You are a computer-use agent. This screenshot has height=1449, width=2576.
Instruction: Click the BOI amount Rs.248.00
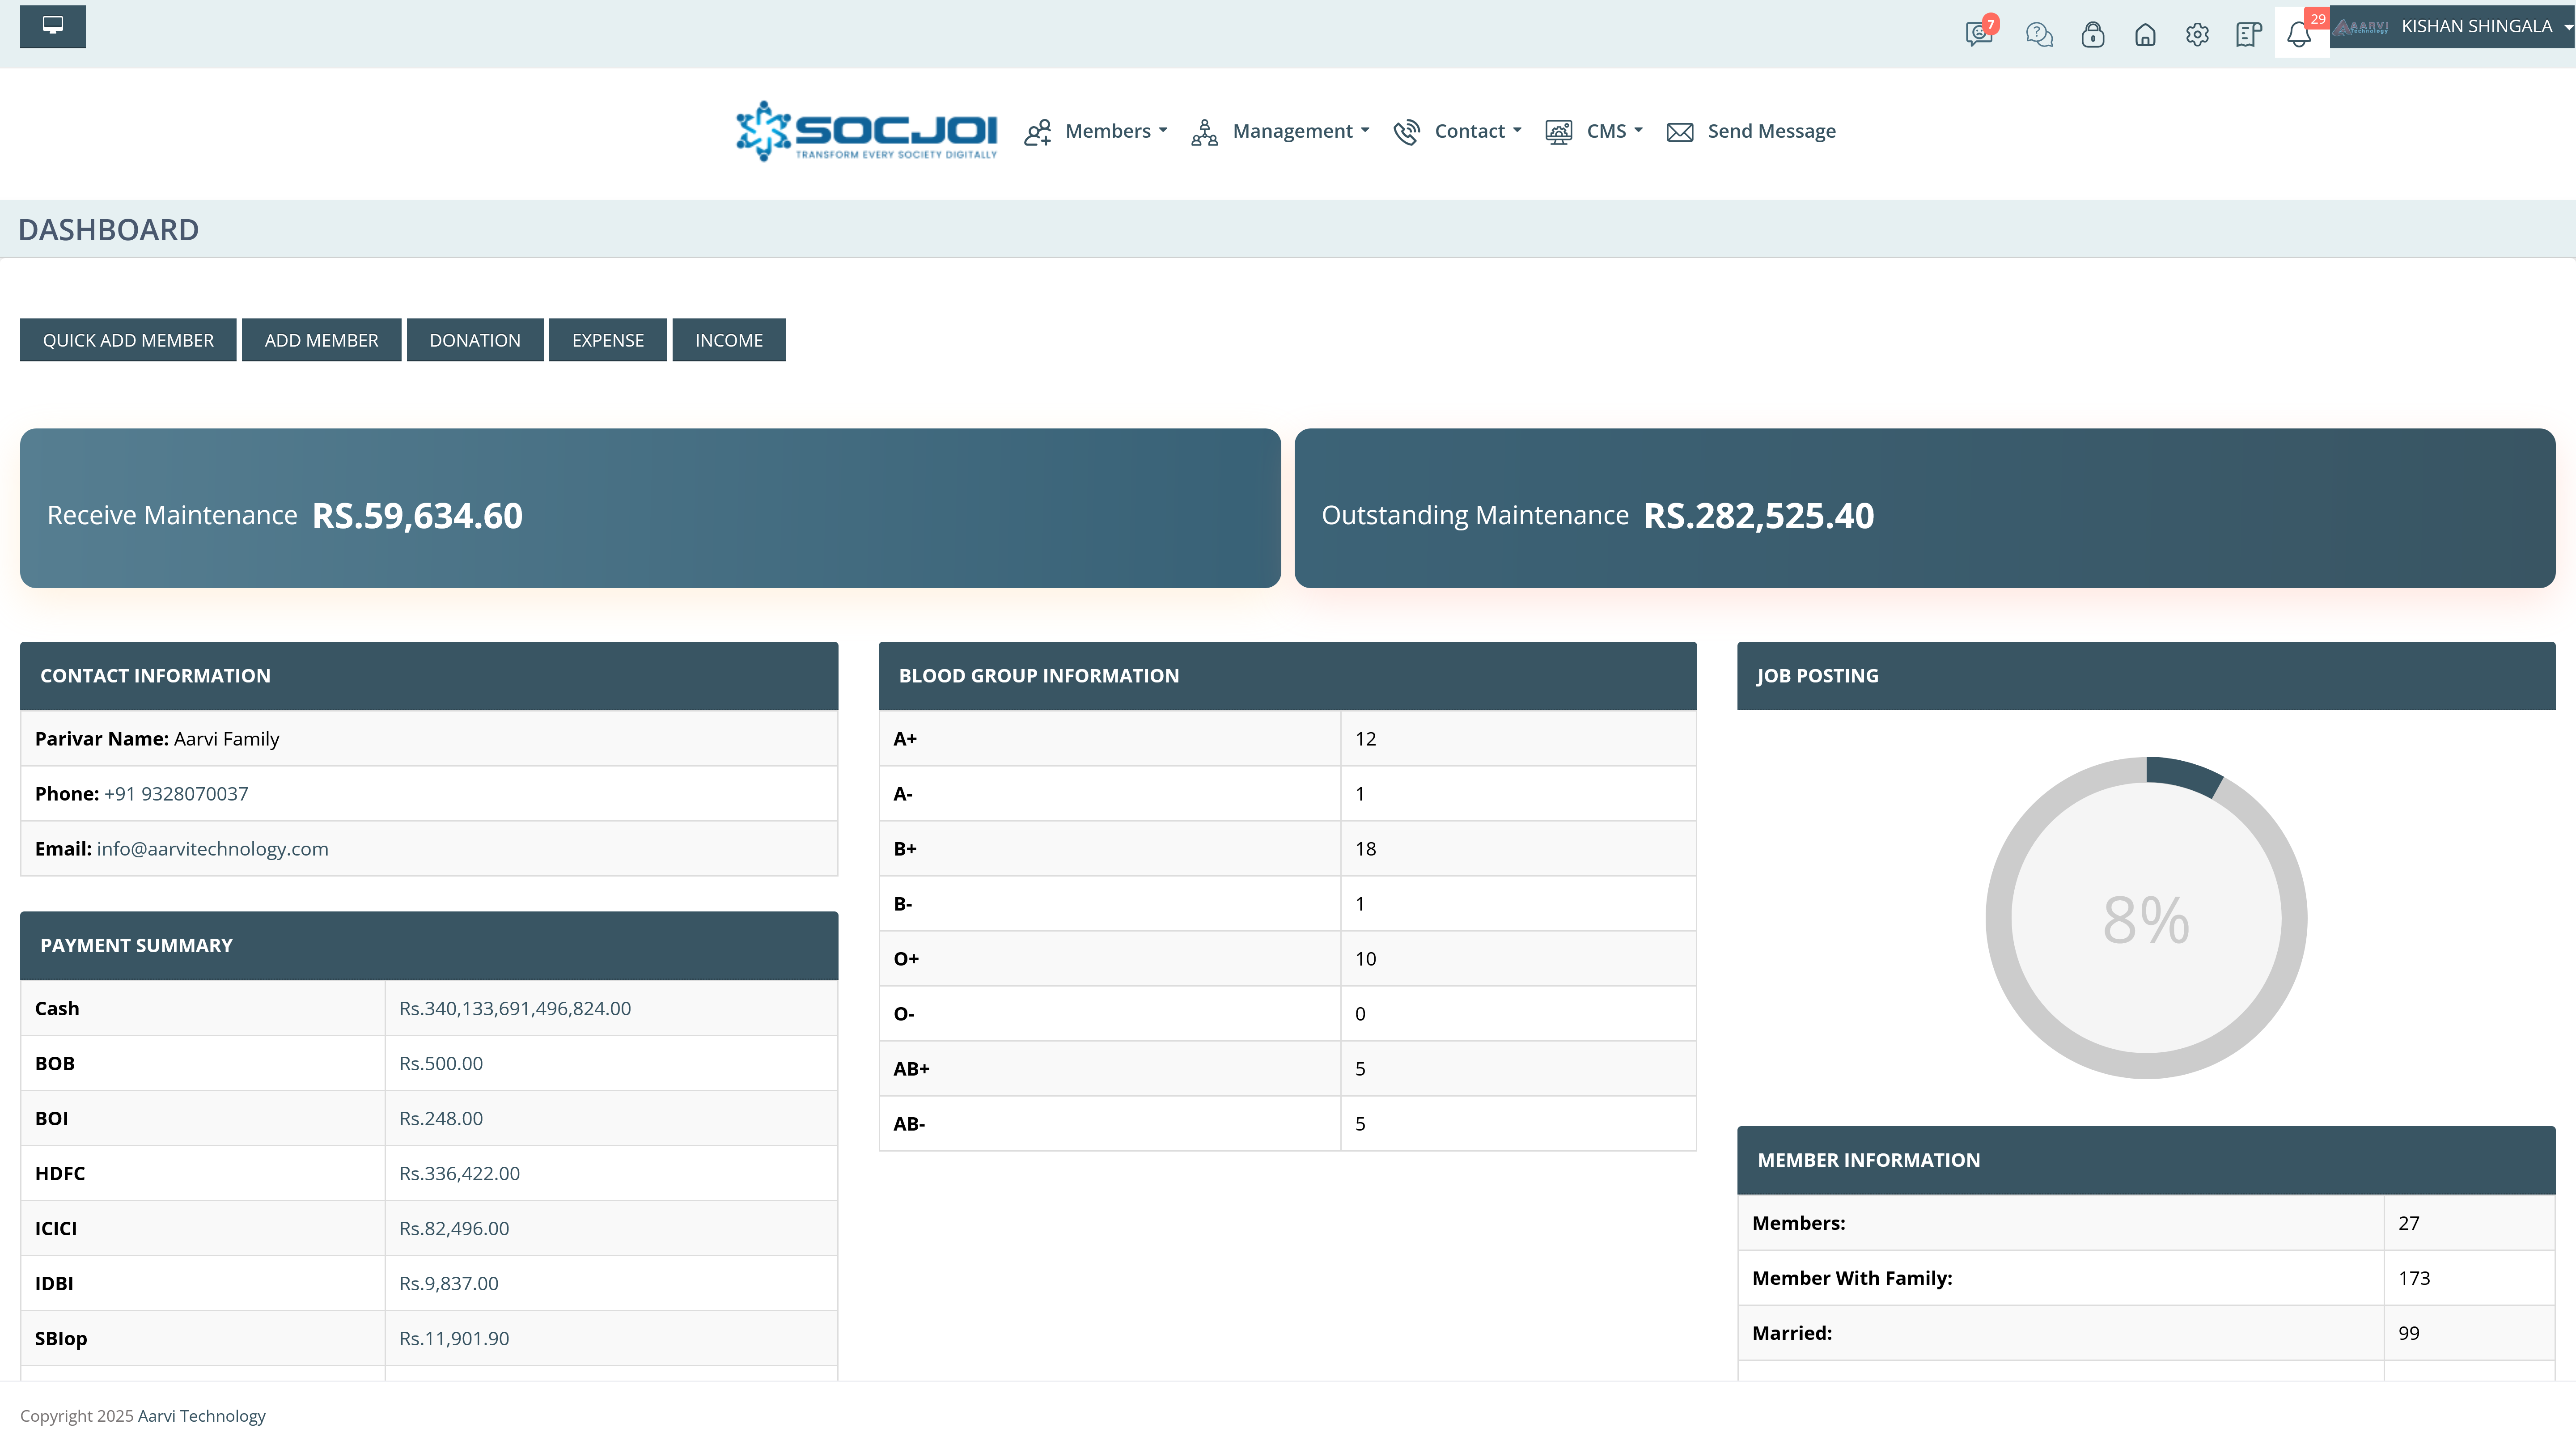tap(441, 1119)
